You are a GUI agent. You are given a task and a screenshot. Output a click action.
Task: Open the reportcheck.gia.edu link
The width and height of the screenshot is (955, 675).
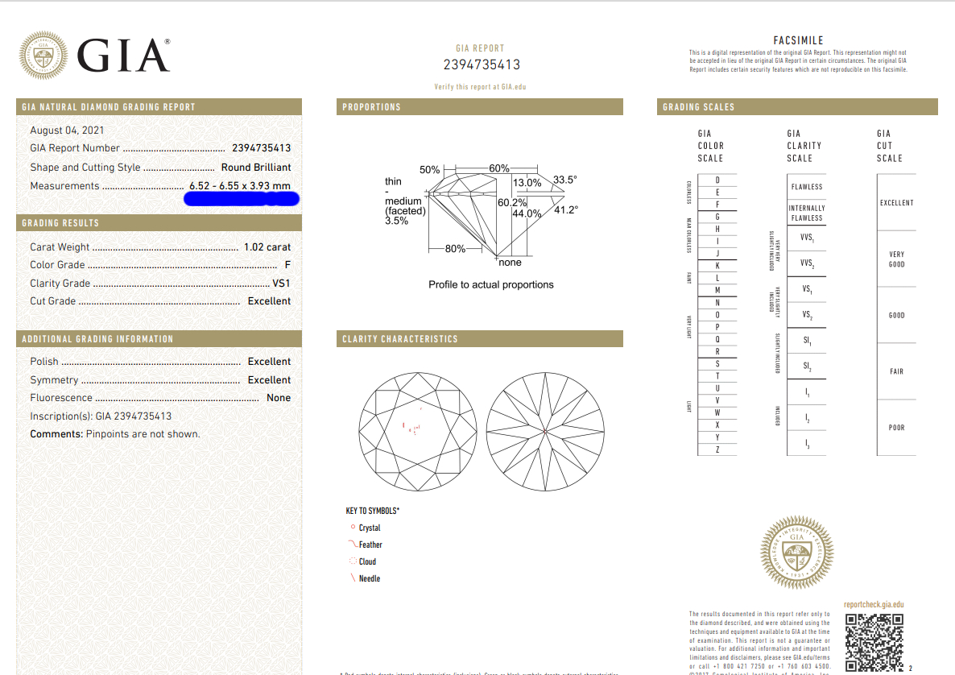click(874, 604)
